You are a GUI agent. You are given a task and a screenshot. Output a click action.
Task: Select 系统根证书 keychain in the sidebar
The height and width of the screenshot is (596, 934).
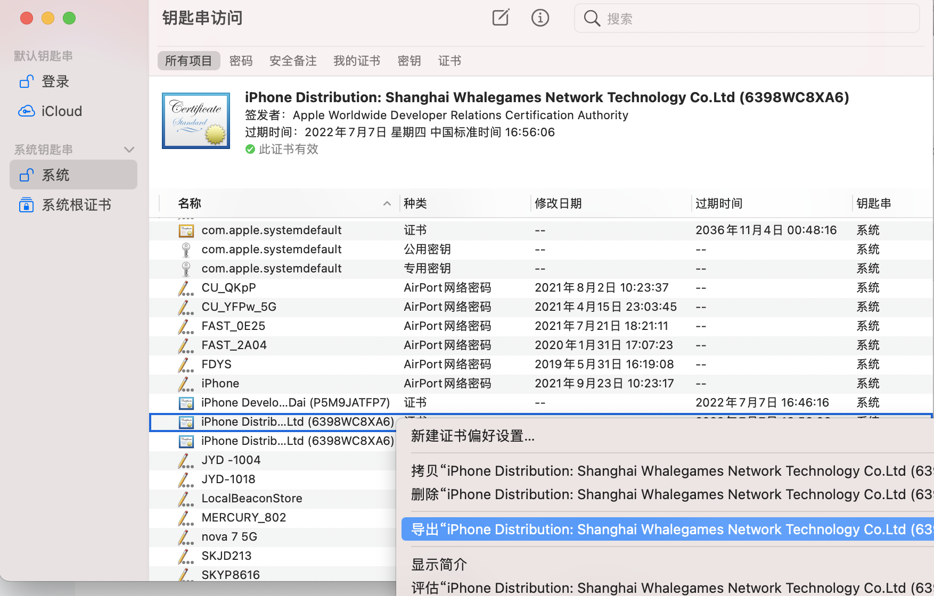(x=73, y=205)
